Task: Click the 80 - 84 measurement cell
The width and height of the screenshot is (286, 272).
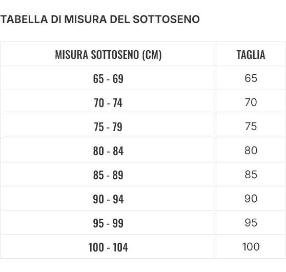Action: click(108, 150)
